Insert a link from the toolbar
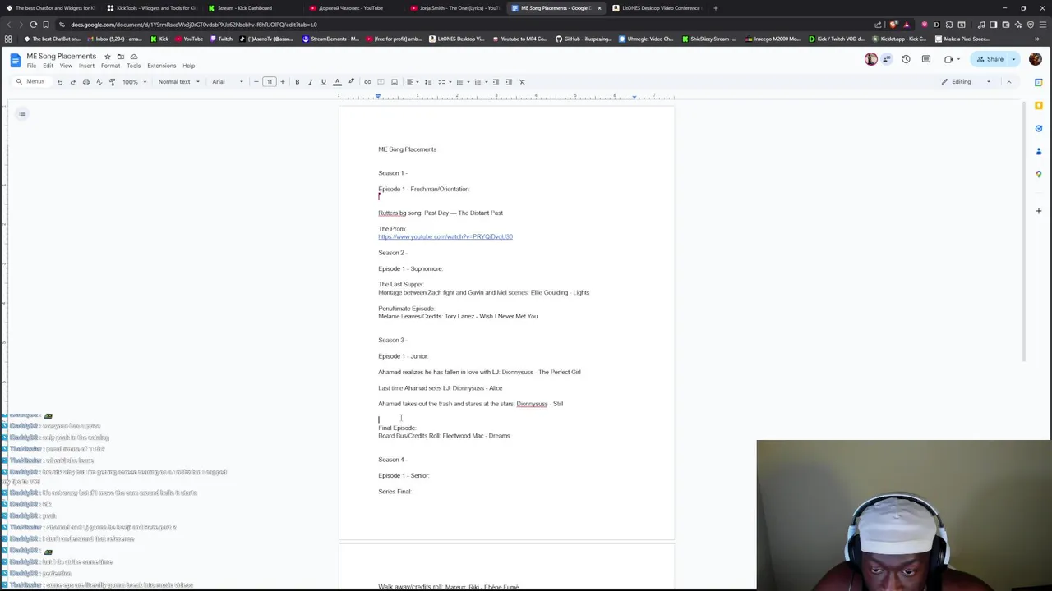 (x=367, y=82)
